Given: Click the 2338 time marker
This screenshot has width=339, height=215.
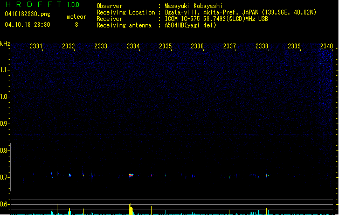Looking at the screenshot, I should tap(262, 46).
